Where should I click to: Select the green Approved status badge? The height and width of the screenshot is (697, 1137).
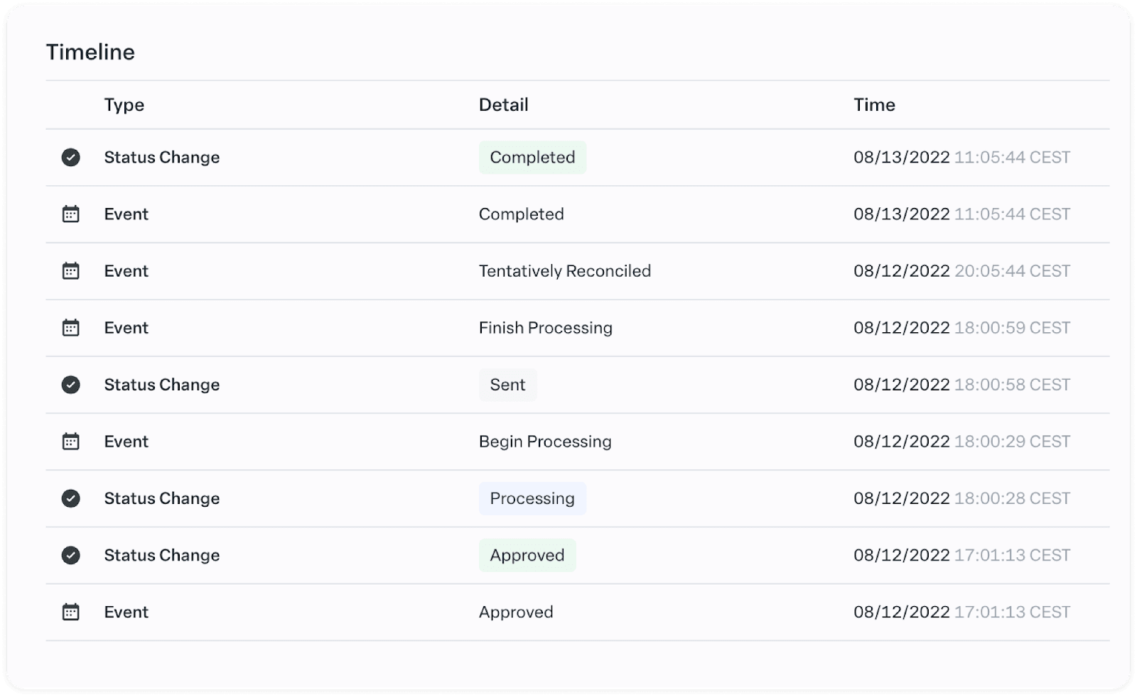click(x=527, y=555)
